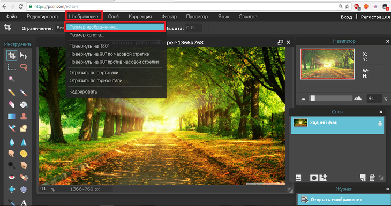The image size is (391, 206).
Task: Open the Файл menu
Action: pos(11,17)
